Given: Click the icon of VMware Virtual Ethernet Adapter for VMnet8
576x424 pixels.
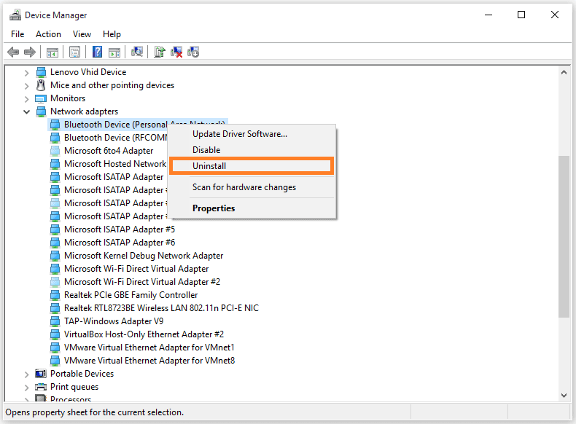Looking at the screenshot, I should (55, 361).
